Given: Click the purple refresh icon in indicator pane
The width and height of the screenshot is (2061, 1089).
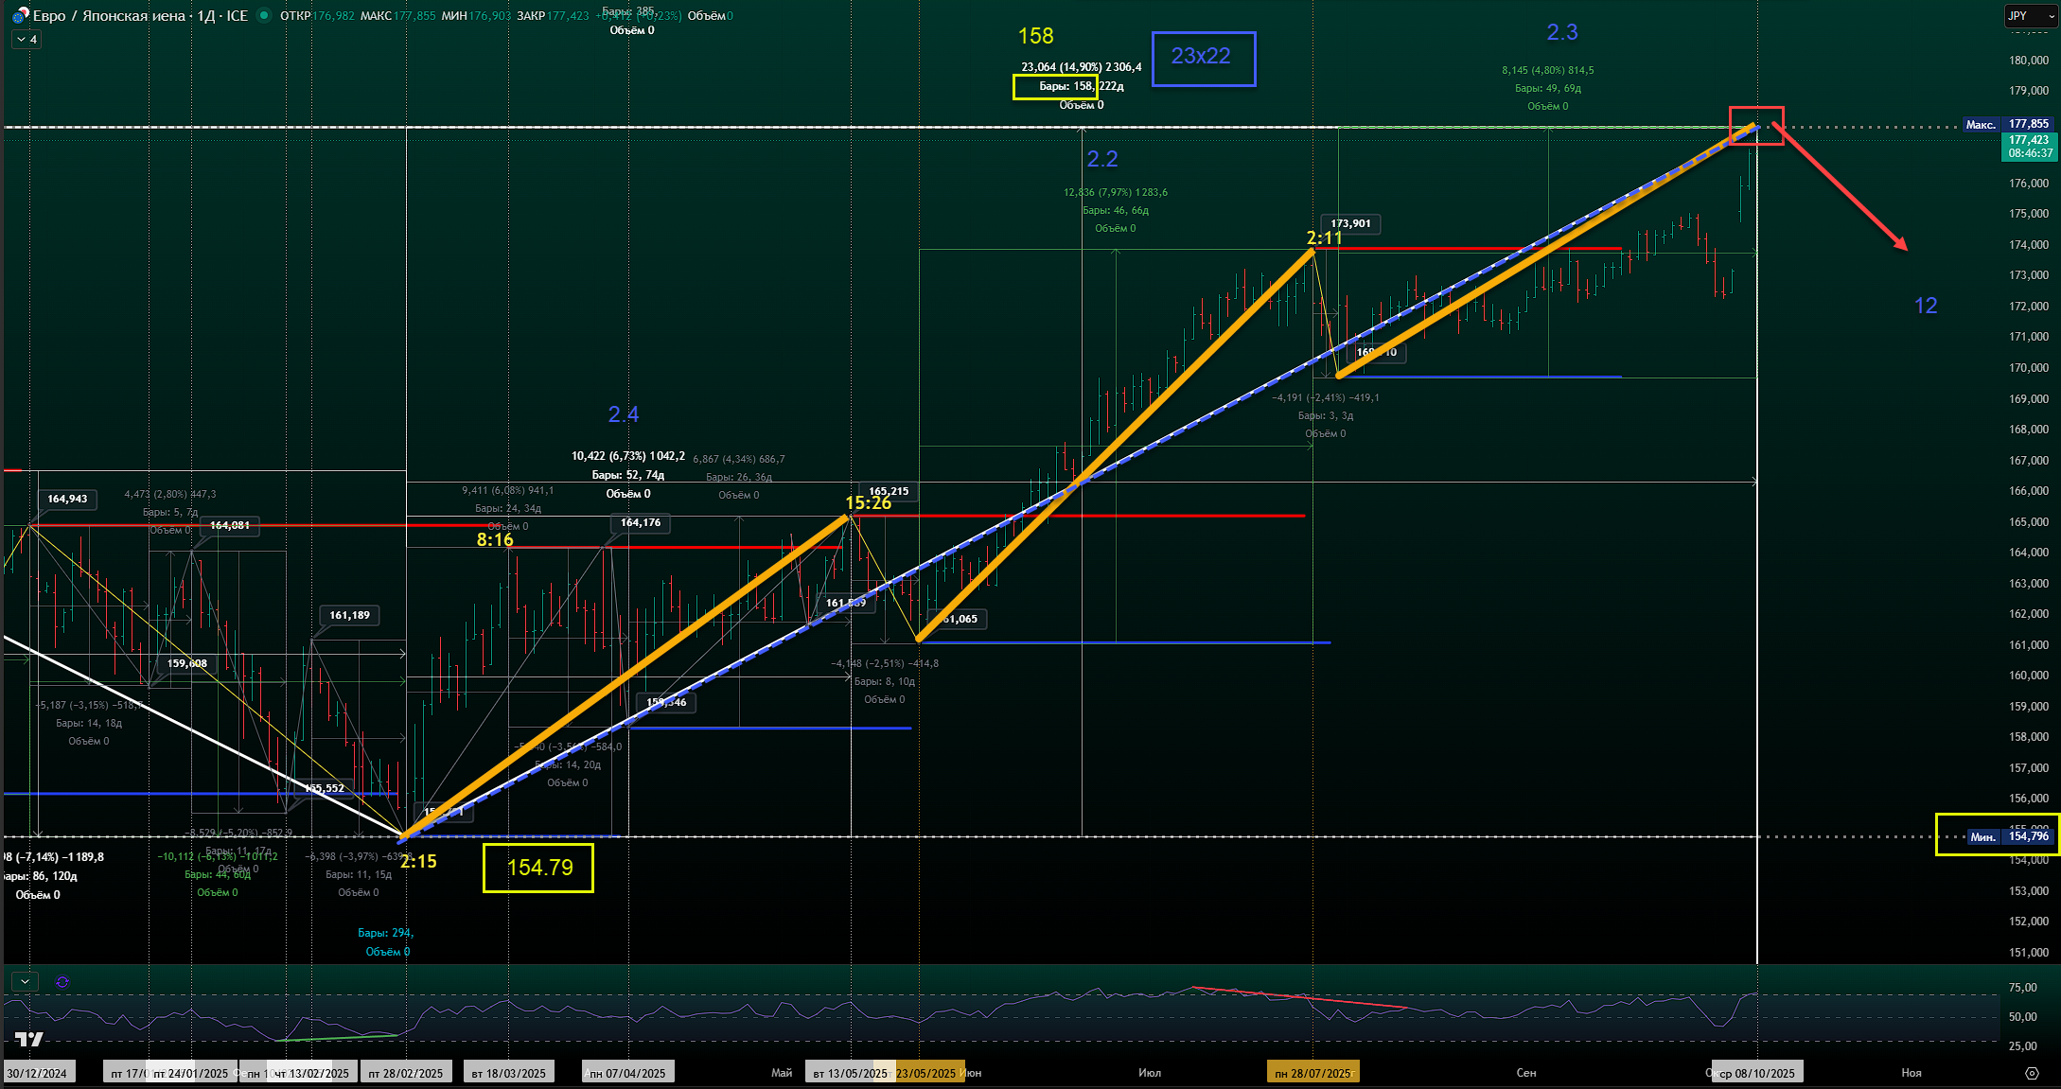Looking at the screenshot, I should coord(62,982).
